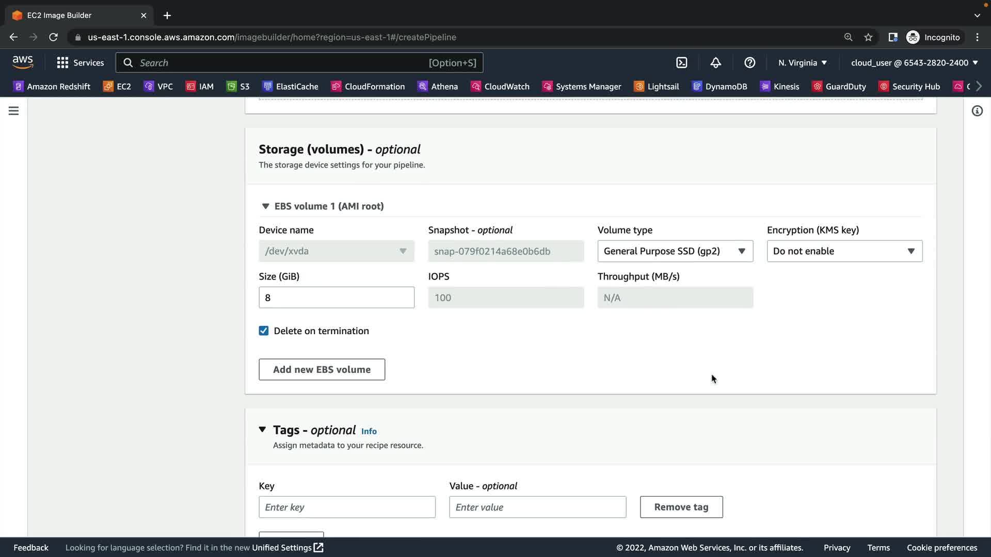The height and width of the screenshot is (557, 991).
Task: Collapse the EBS volume 1 section
Action: coord(265,206)
